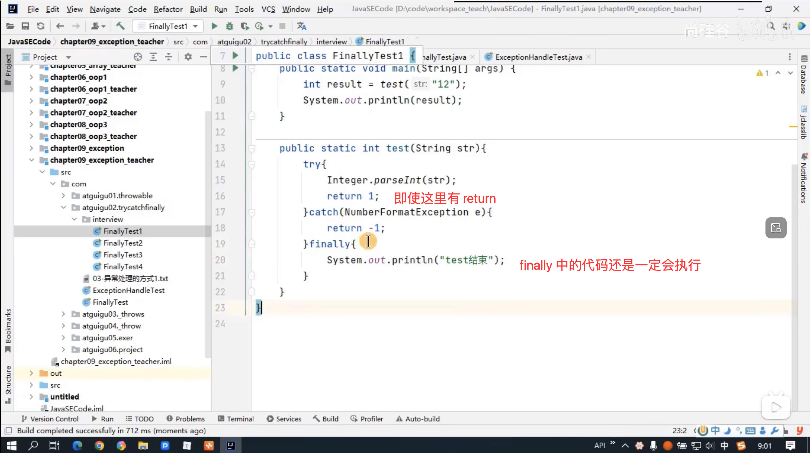
Task: Open Problems tool window button
Action: coord(186,419)
